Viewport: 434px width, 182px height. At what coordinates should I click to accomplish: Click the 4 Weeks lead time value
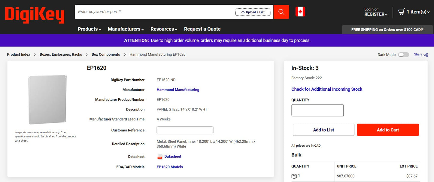coord(164,119)
